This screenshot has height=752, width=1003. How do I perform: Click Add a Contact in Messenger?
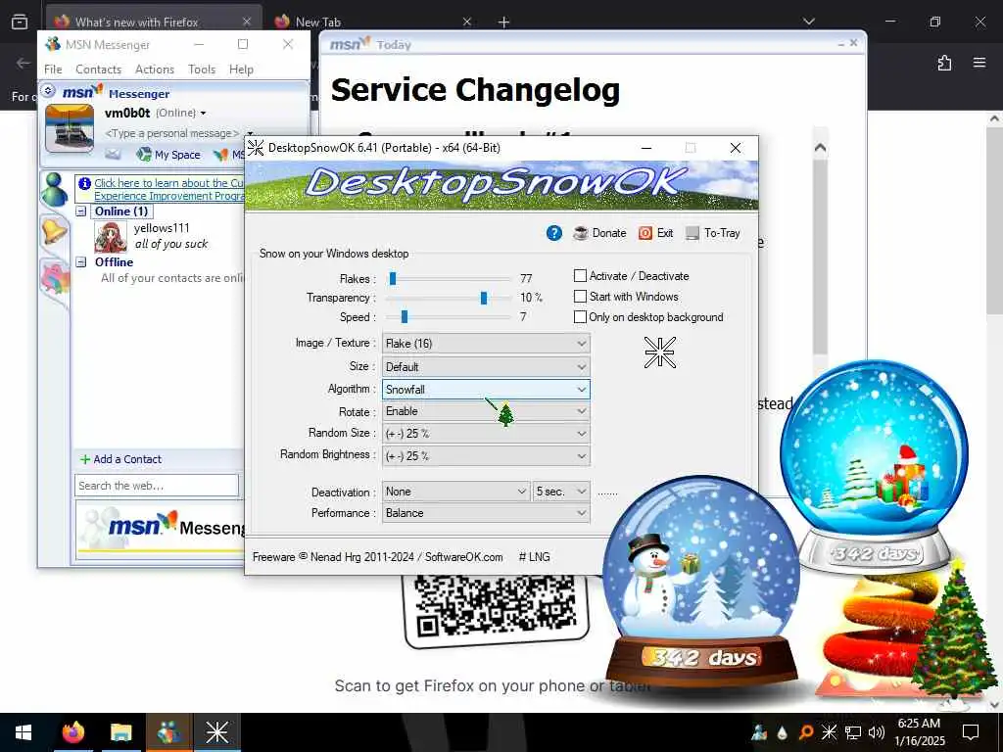[x=120, y=459]
